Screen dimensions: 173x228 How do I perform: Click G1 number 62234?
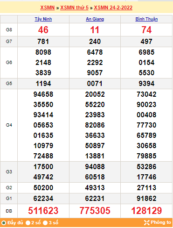click(x=43, y=199)
